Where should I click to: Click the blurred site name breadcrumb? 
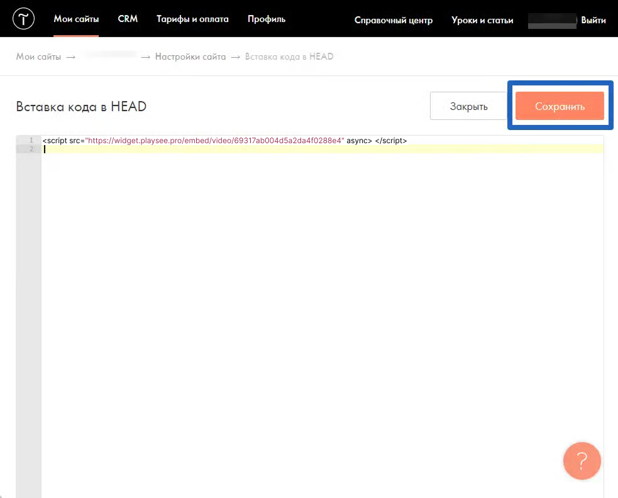coord(109,57)
